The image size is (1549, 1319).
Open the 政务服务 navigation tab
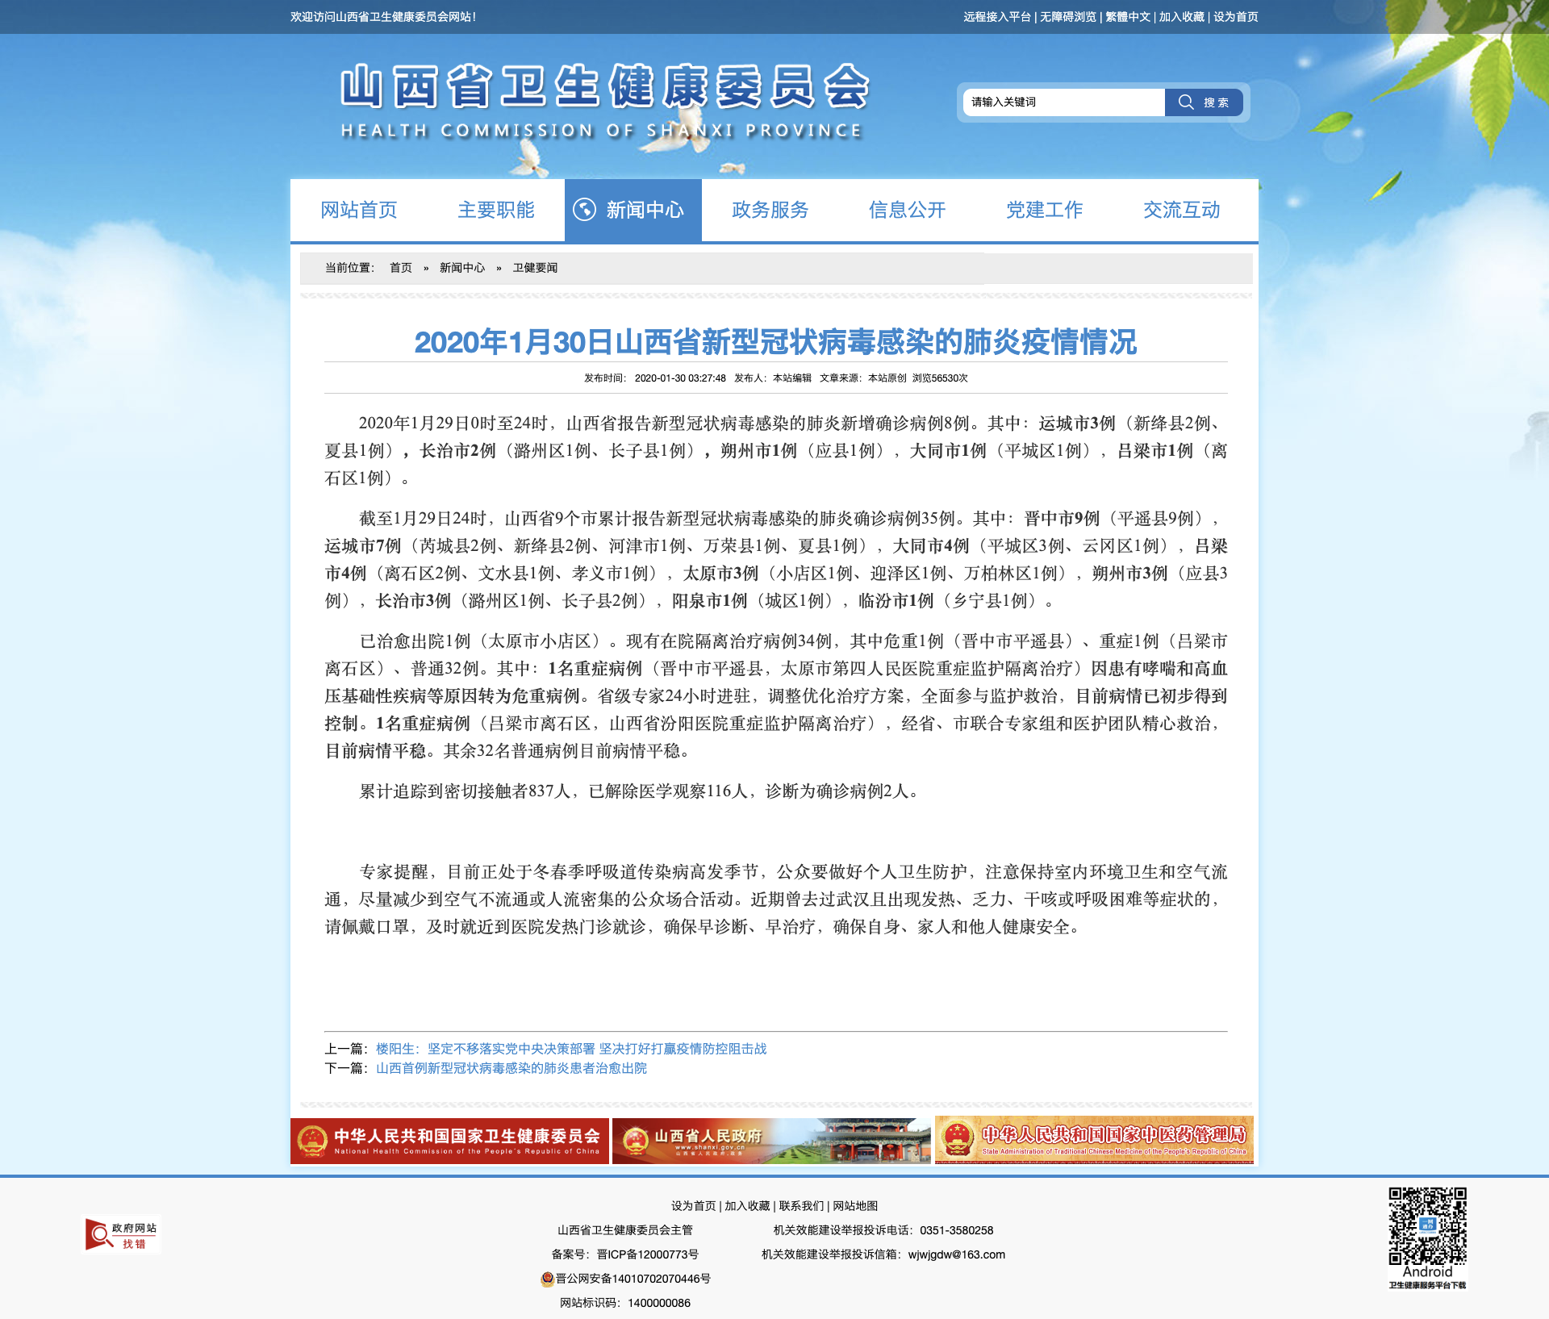coord(770,210)
